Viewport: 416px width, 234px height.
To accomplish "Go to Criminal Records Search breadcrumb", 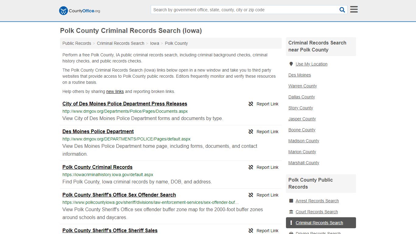I will (121, 43).
